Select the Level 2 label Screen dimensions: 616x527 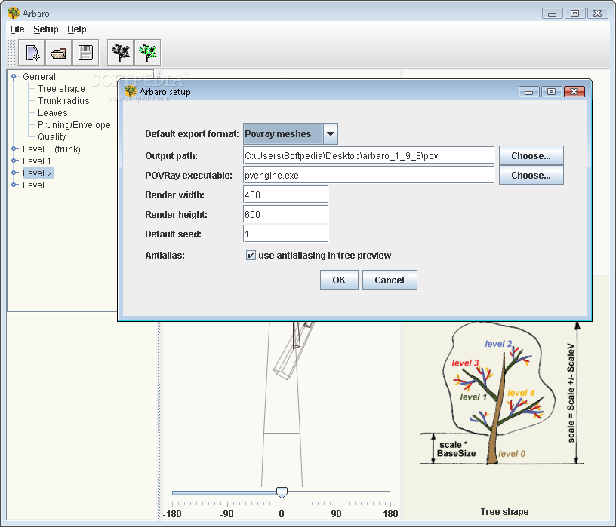click(x=38, y=173)
